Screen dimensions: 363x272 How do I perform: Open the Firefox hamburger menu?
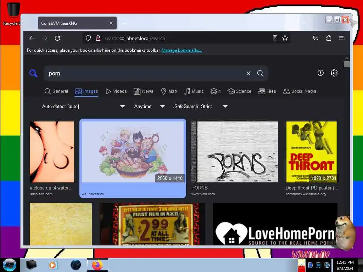click(x=341, y=38)
